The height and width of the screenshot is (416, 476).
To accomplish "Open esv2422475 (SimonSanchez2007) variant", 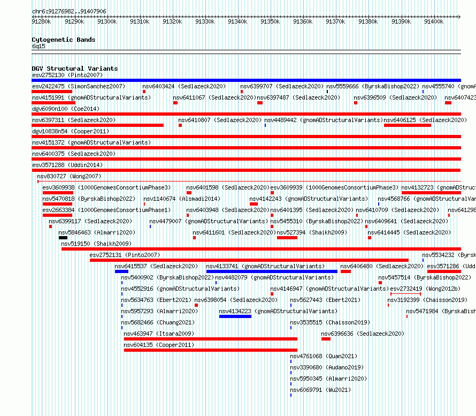I will point(79,86).
